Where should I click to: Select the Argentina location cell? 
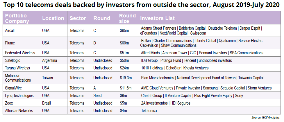pyautogui.click(x=51, y=60)
